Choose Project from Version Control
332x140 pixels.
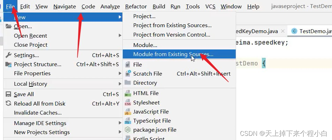click(x=172, y=35)
